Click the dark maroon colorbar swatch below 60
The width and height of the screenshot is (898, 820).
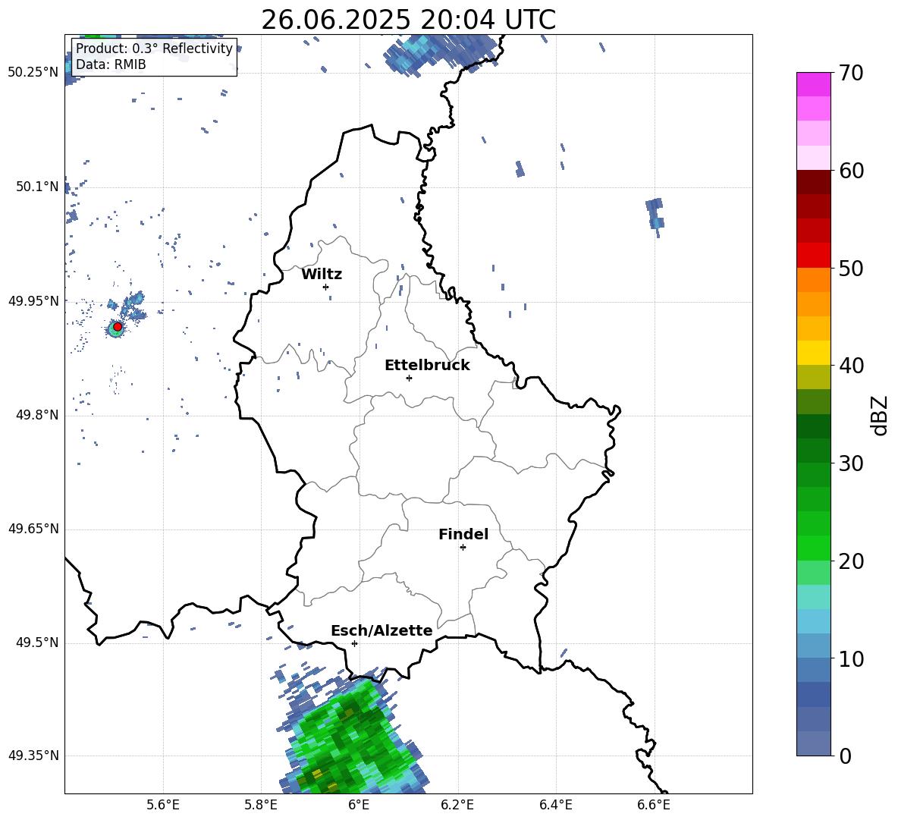point(814,183)
